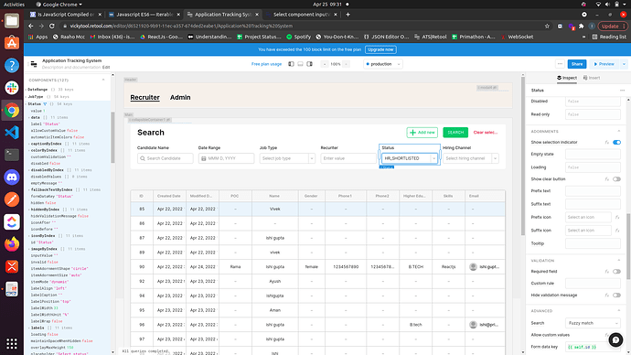Open the production environment dropdown
This screenshot has height=355, width=631.
click(383, 64)
